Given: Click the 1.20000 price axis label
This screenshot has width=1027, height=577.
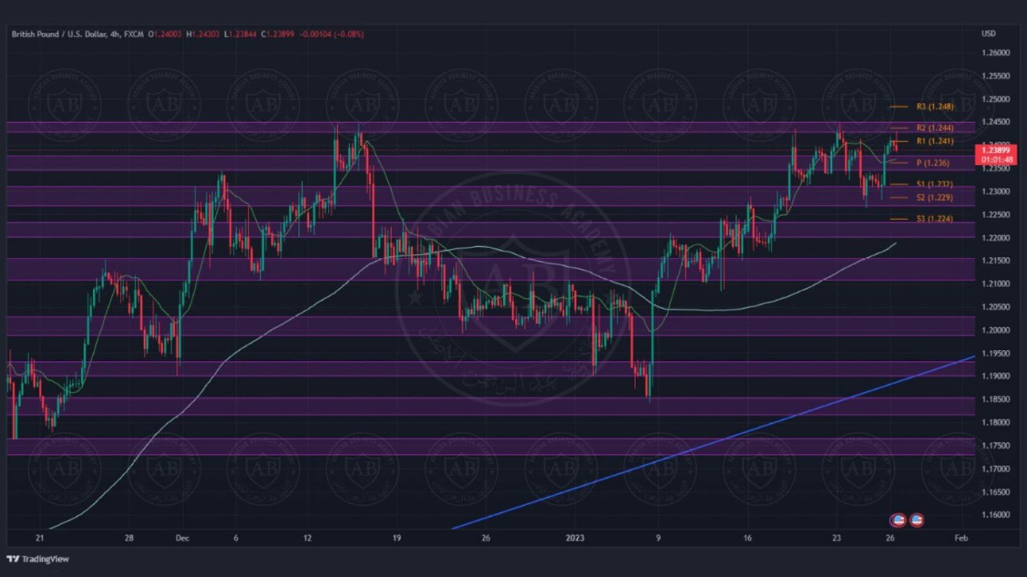Looking at the screenshot, I should (996, 330).
